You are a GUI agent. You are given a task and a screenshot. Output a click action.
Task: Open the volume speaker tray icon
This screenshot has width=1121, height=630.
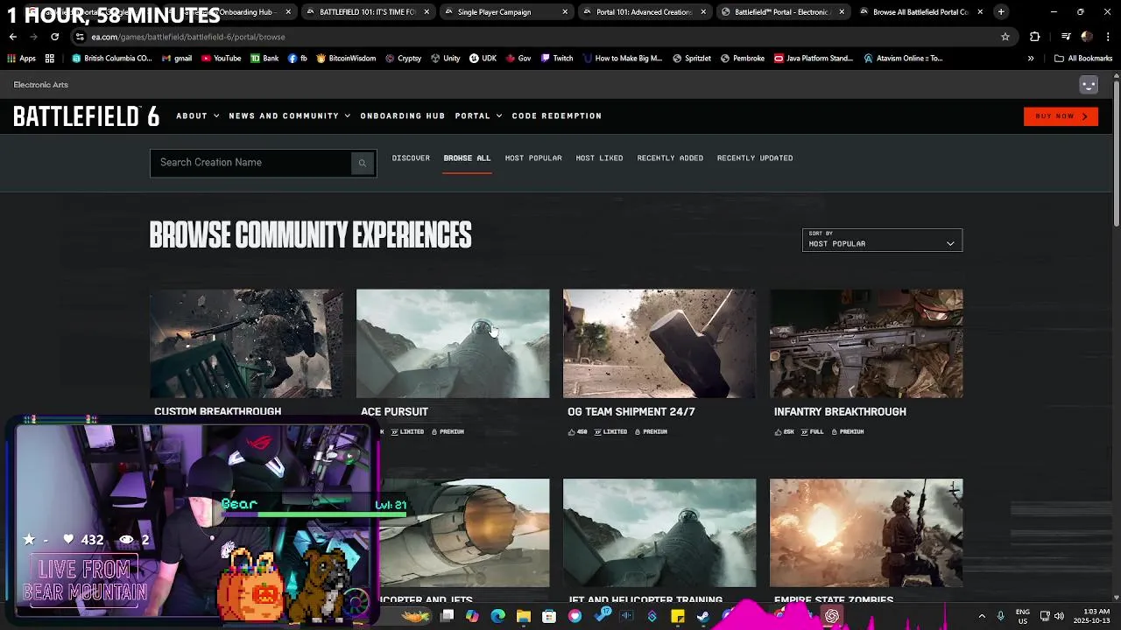click(1059, 616)
